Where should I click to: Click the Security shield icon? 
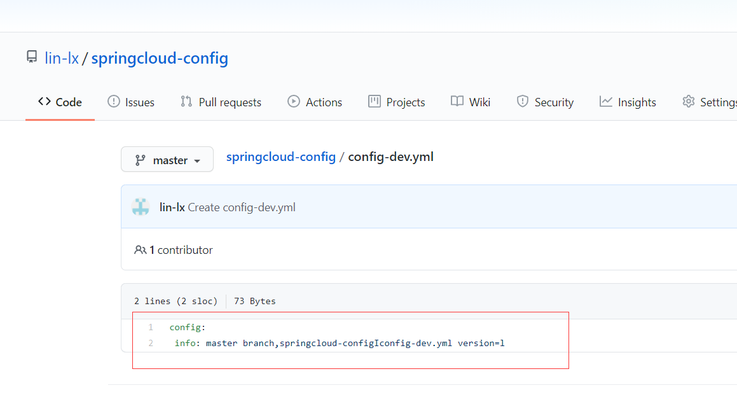[522, 102]
